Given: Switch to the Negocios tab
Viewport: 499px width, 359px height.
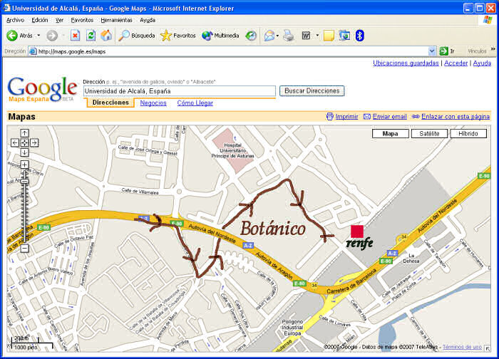Looking at the screenshot, I should point(153,103).
